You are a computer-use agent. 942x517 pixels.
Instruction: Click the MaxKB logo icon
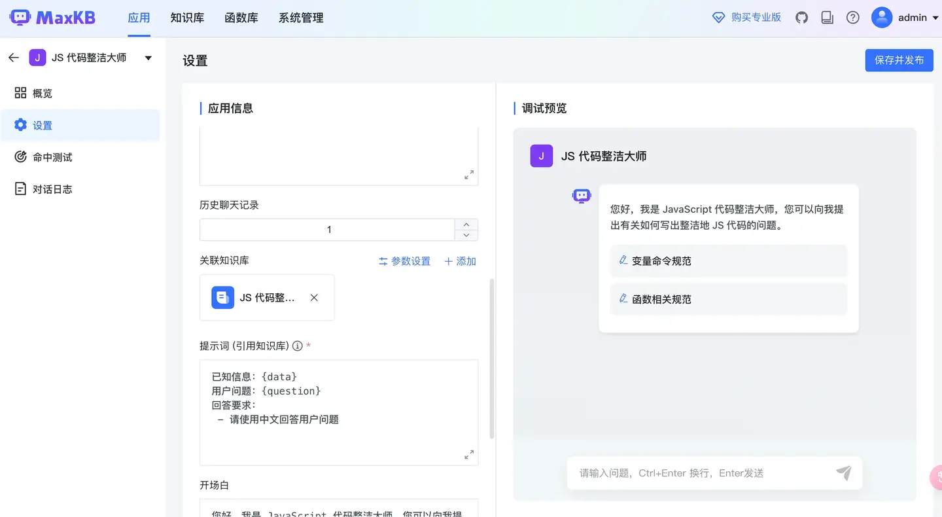21,17
